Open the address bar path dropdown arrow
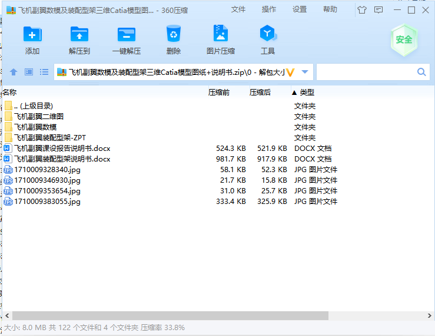Viewport: 435px width, 336px height. click(305, 73)
